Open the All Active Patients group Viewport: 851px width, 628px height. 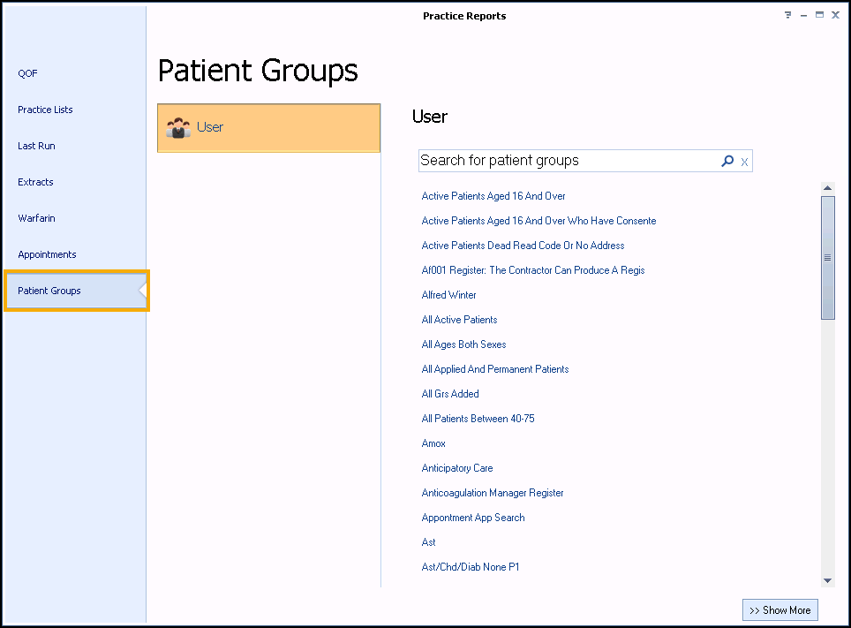(x=459, y=320)
